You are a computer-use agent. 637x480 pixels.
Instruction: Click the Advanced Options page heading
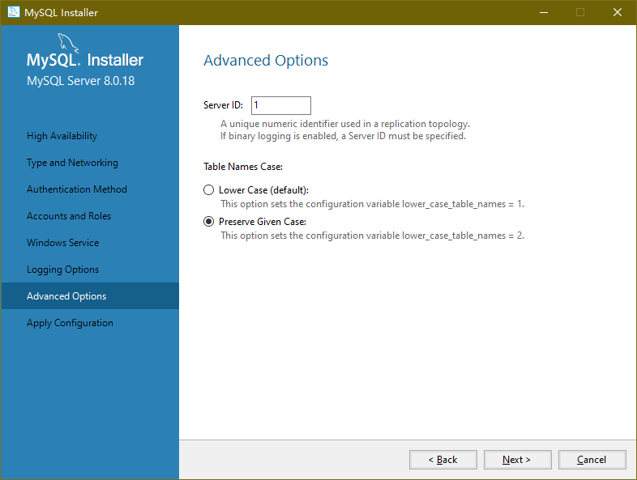coord(266,61)
